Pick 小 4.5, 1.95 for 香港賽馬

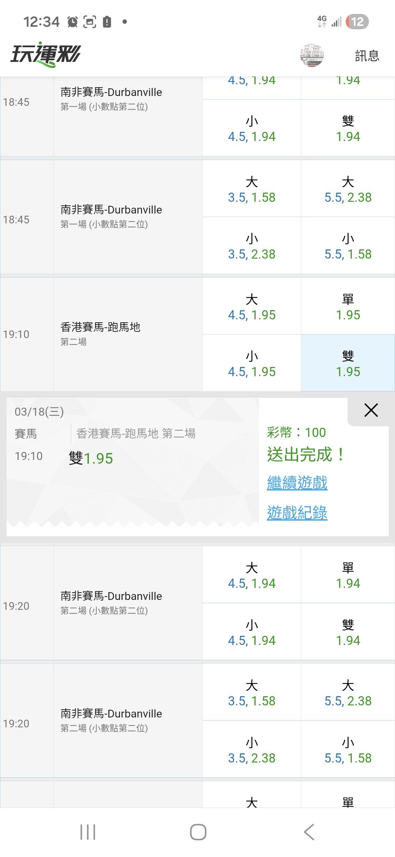(252, 363)
